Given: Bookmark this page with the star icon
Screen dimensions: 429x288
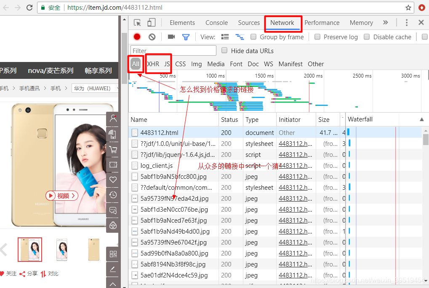Looking at the screenshot, I should tap(408, 8).
